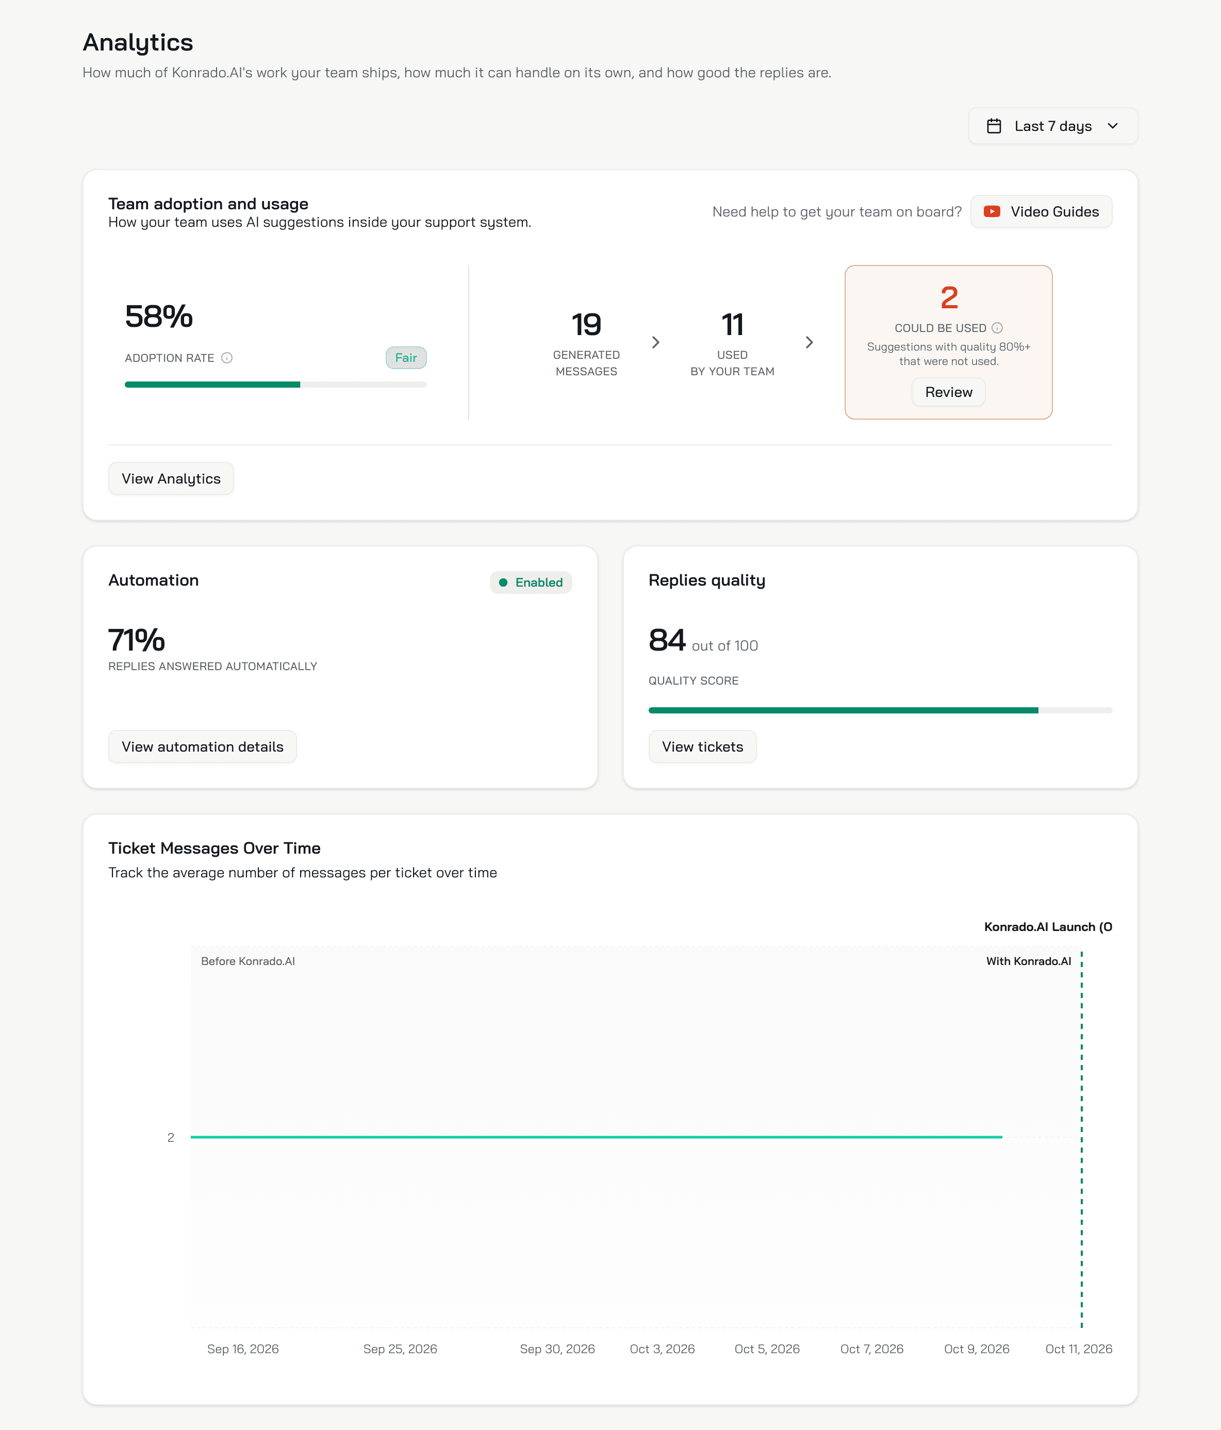Open View automation details

click(x=202, y=747)
